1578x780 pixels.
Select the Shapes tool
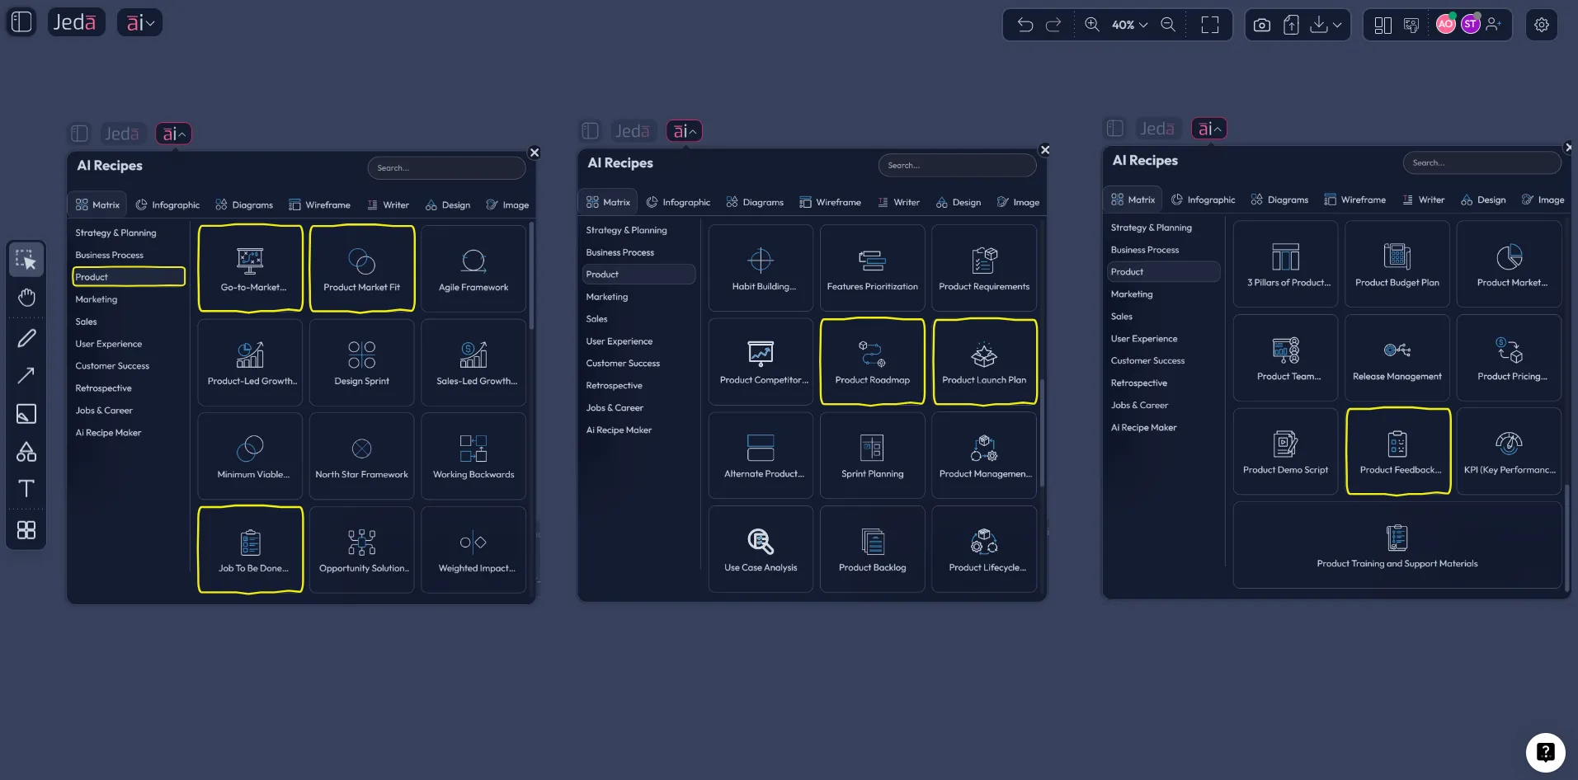26,452
